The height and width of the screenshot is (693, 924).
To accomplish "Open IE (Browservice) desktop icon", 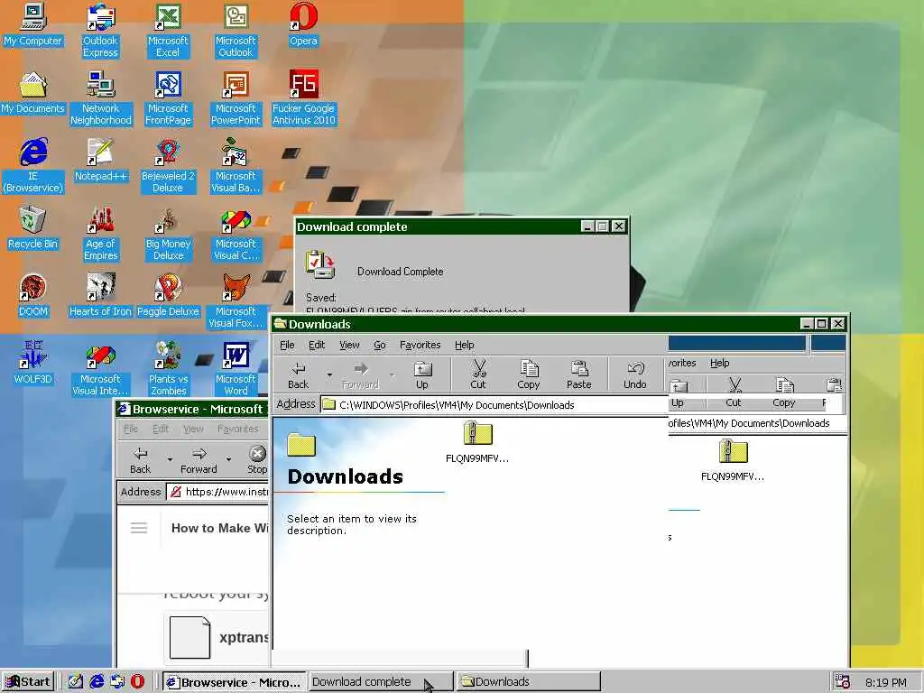I will (33, 166).
